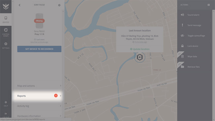Click the Prey: 1.7.9 version text
The width and height of the screenshot is (215, 121).
[39, 34]
